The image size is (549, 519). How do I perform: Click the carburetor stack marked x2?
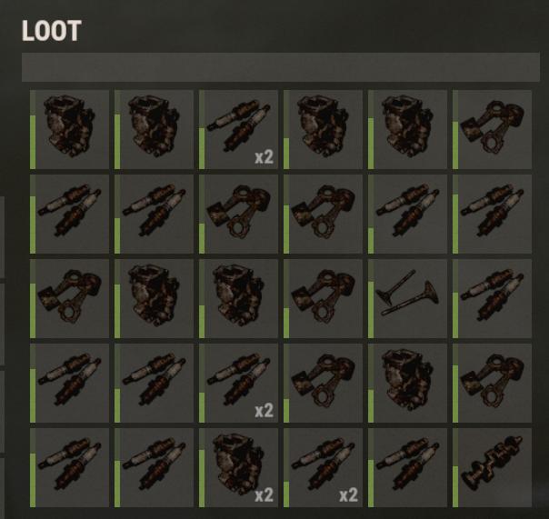coord(238,467)
